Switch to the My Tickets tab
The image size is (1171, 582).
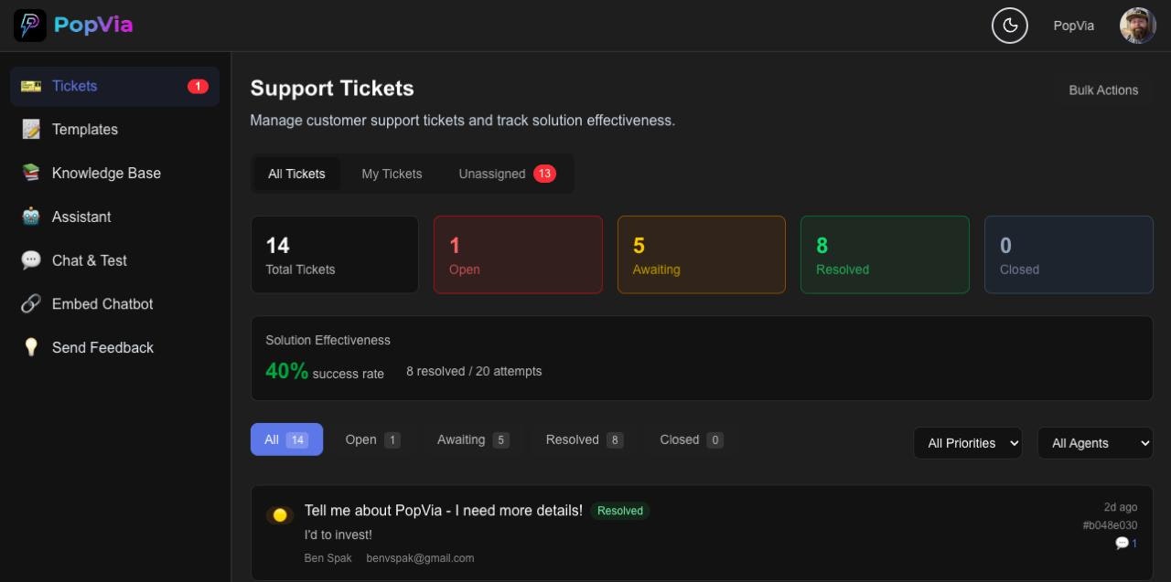(x=392, y=174)
